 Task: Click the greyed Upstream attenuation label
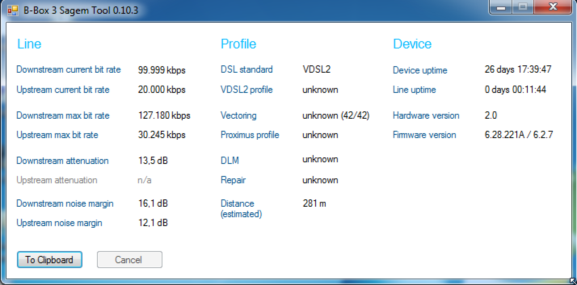click(57, 180)
